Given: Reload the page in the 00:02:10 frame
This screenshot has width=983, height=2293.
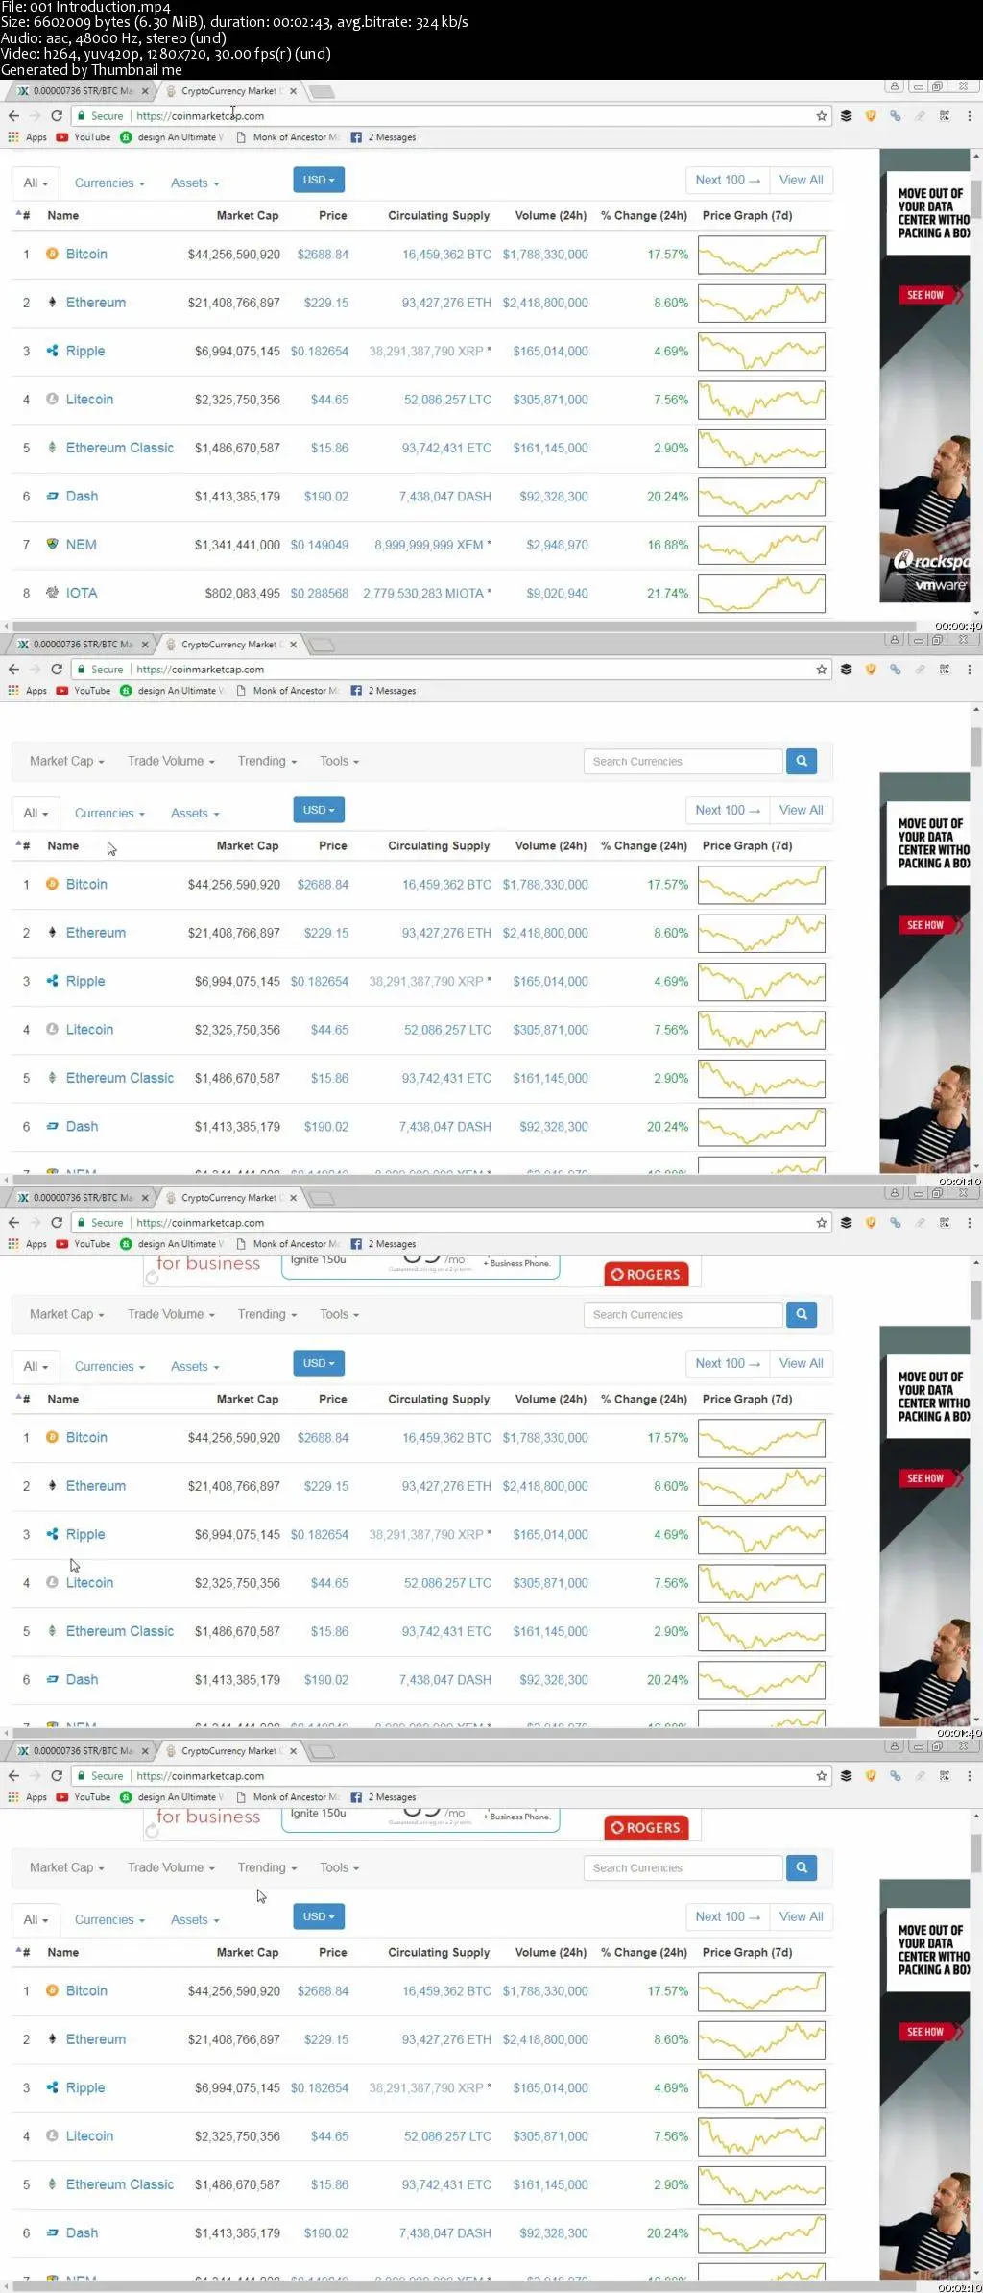Looking at the screenshot, I should click(x=57, y=1776).
